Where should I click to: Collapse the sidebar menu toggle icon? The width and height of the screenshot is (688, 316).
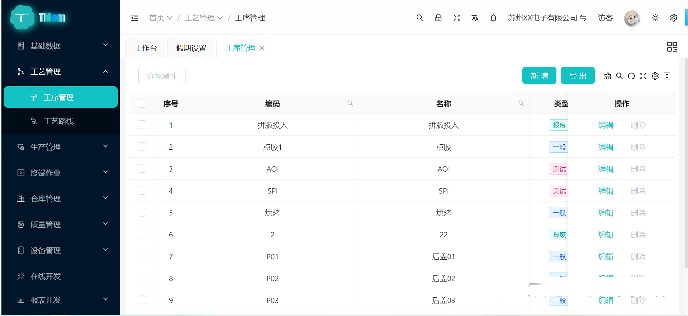click(x=134, y=18)
